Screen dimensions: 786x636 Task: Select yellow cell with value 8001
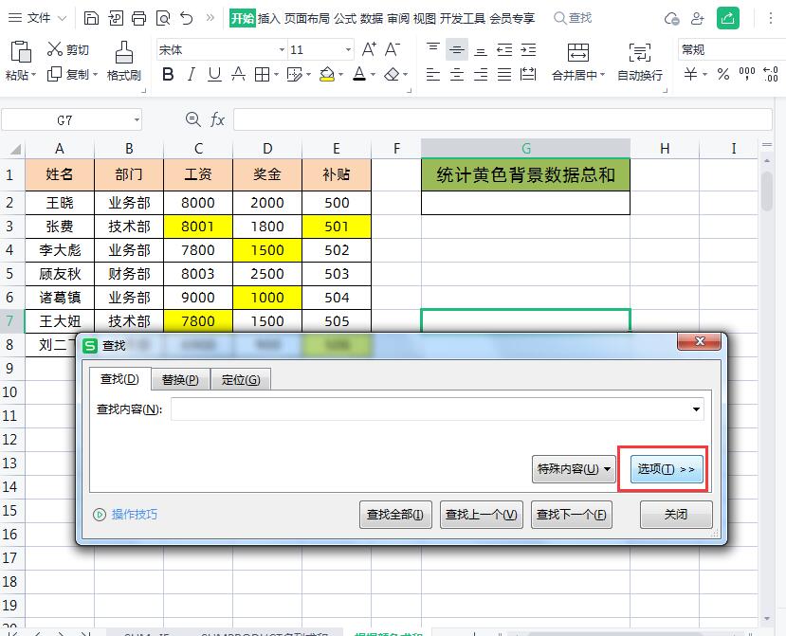pos(198,226)
